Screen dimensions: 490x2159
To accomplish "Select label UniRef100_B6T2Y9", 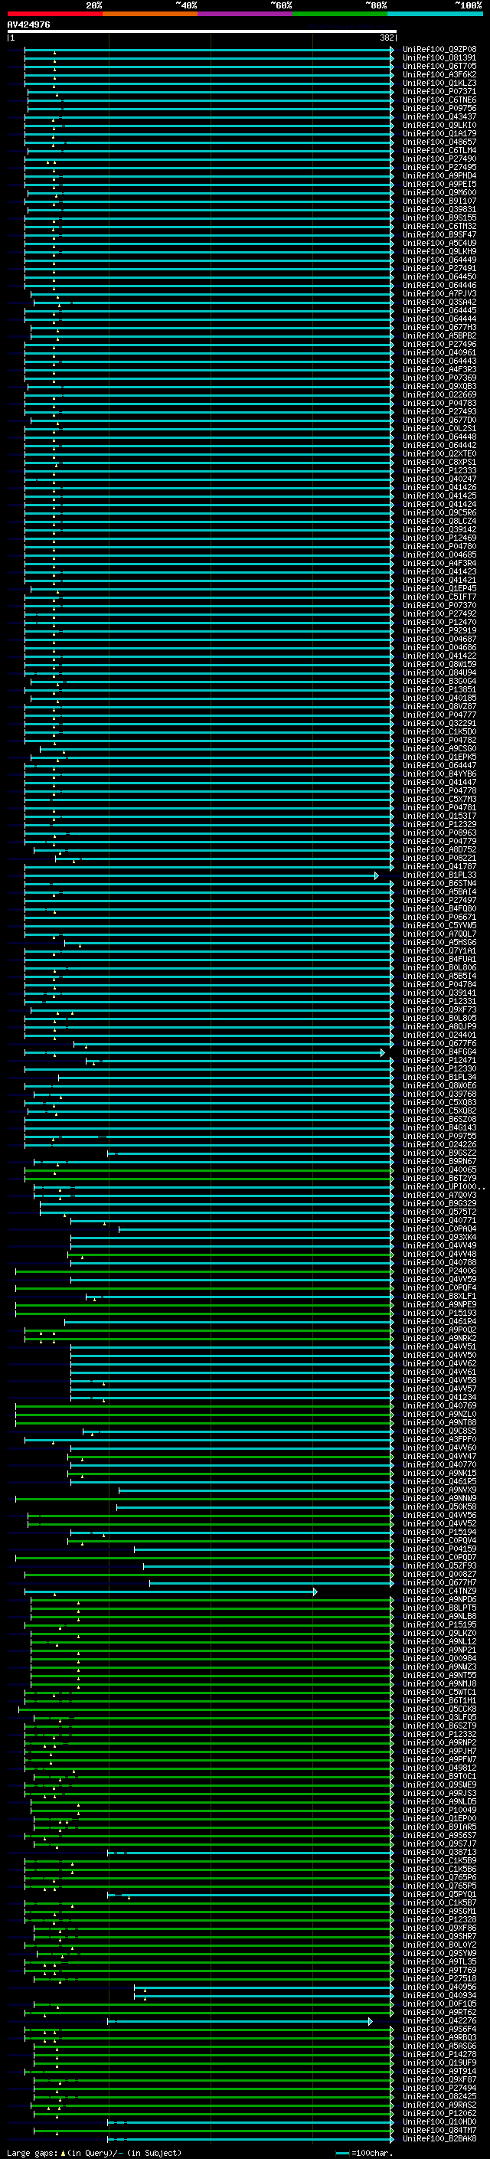I will [x=439, y=1178].
